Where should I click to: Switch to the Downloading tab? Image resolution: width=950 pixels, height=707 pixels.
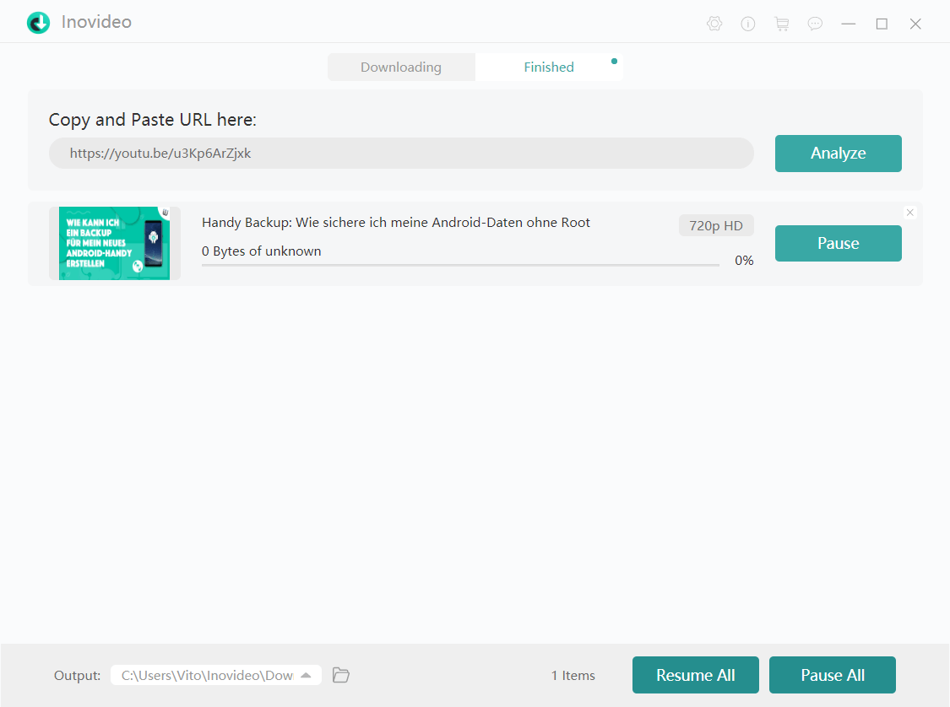pos(401,67)
